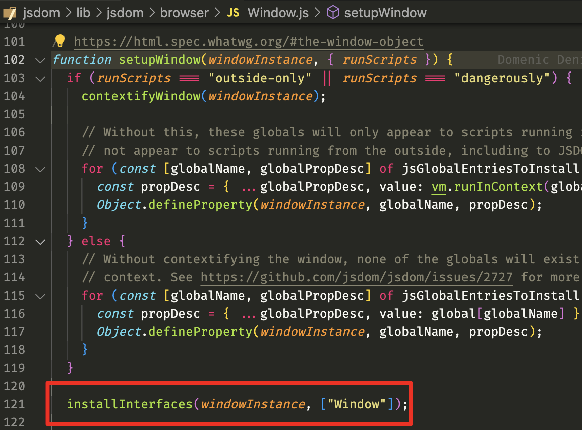Click the JS file icon in breadcrumb

pyautogui.click(x=232, y=13)
